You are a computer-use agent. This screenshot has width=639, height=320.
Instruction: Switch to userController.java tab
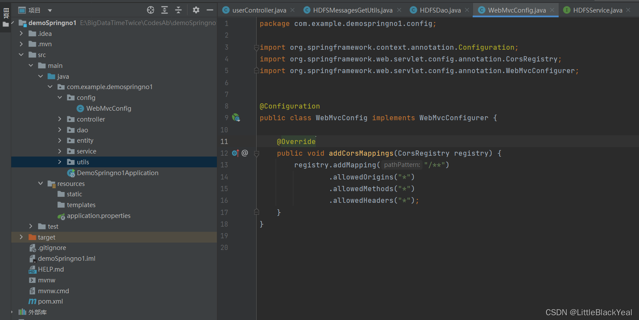[259, 10]
